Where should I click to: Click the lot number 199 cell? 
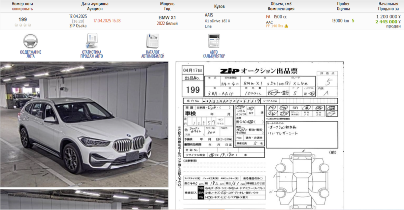pos(23,19)
